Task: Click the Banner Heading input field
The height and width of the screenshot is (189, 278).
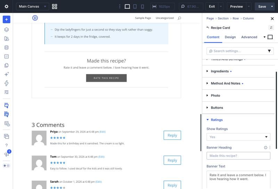Action: coord(238,156)
